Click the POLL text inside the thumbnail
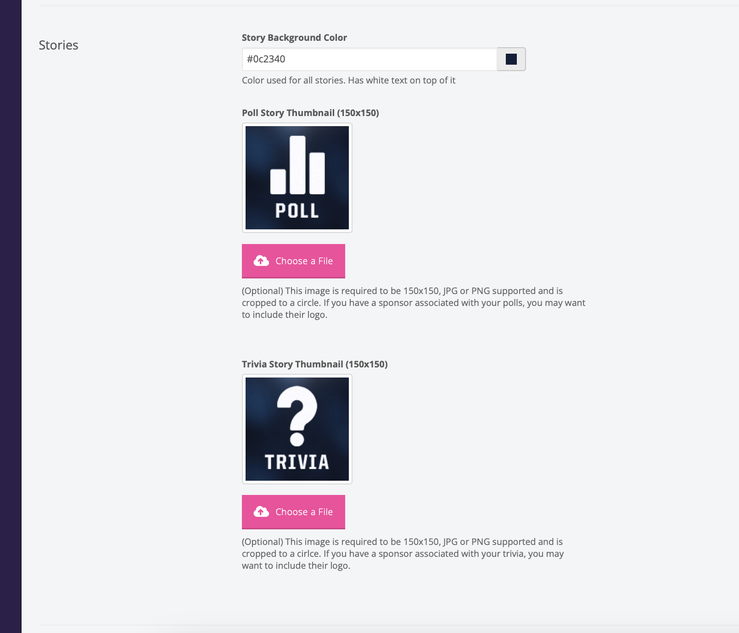Viewport: 739px width, 633px height. 297,211
